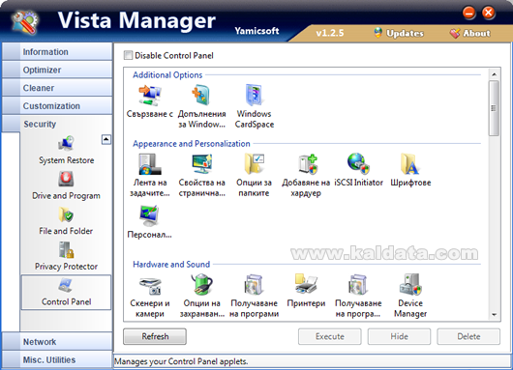Select Свойства на странична icon
The image size is (513, 370).
click(x=202, y=163)
